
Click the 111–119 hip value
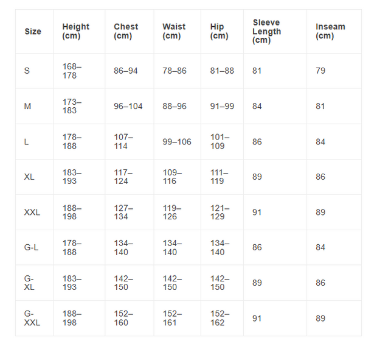[220, 177]
